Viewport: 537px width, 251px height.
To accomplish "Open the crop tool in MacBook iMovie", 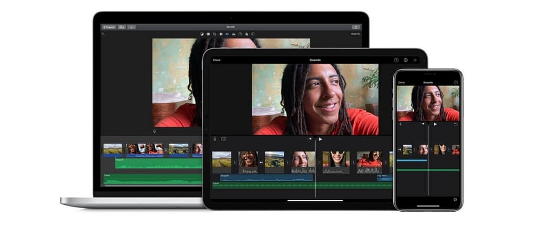I will click(214, 34).
